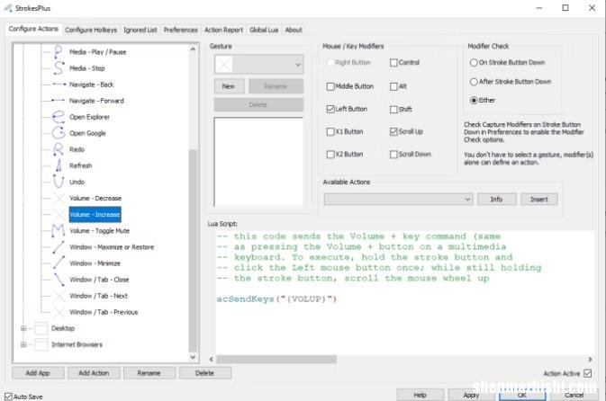Check the Scroll Down modifier
This screenshot has width=606, height=401.
pos(393,155)
